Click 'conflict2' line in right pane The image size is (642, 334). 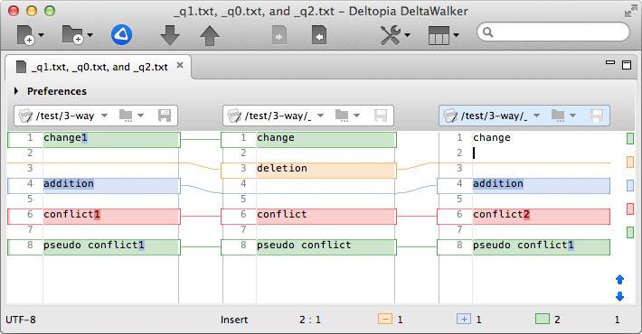click(x=524, y=217)
